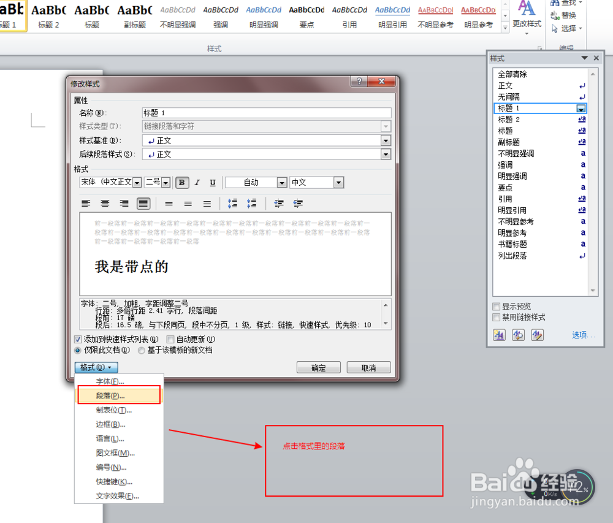Select the 基于该模板的新文档 radio button
The width and height of the screenshot is (613, 523).
tap(141, 350)
